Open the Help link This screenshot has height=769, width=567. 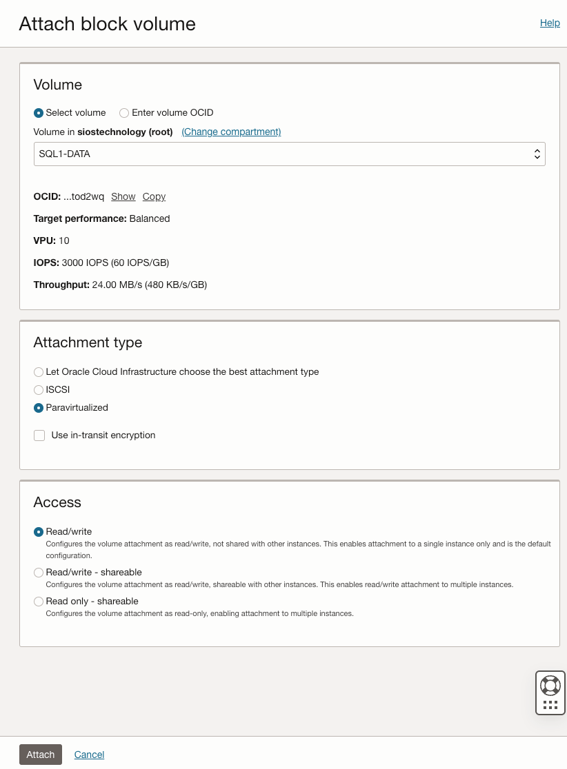pos(550,23)
